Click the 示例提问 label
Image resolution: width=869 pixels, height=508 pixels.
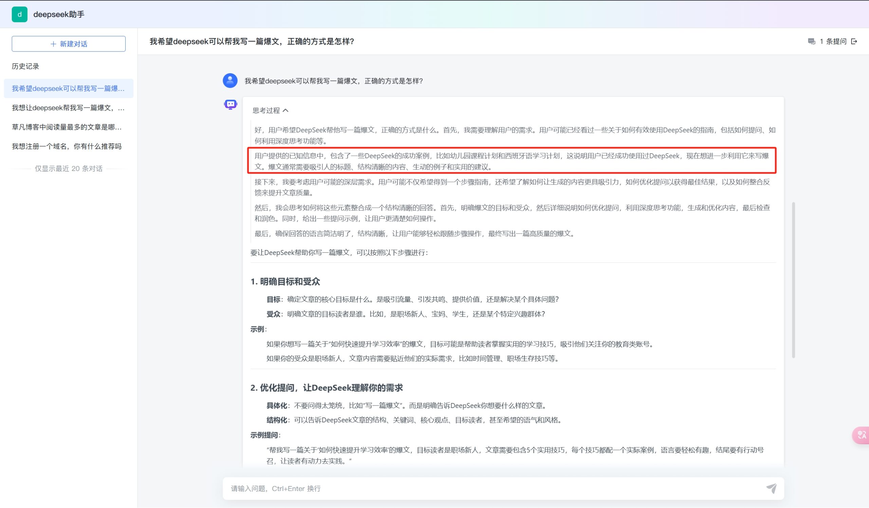pyautogui.click(x=265, y=435)
